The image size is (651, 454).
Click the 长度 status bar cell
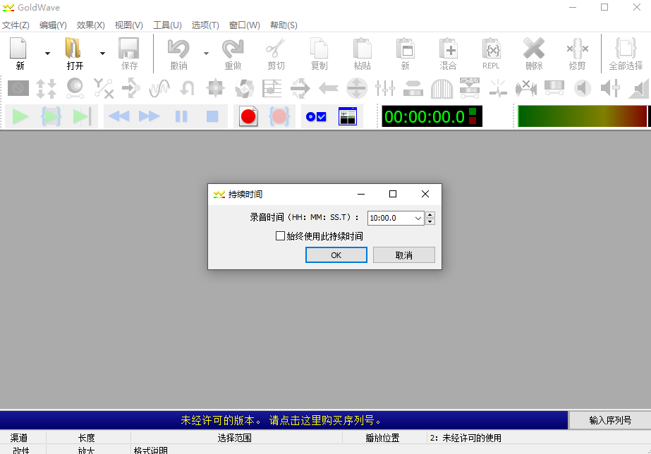pos(88,438)
